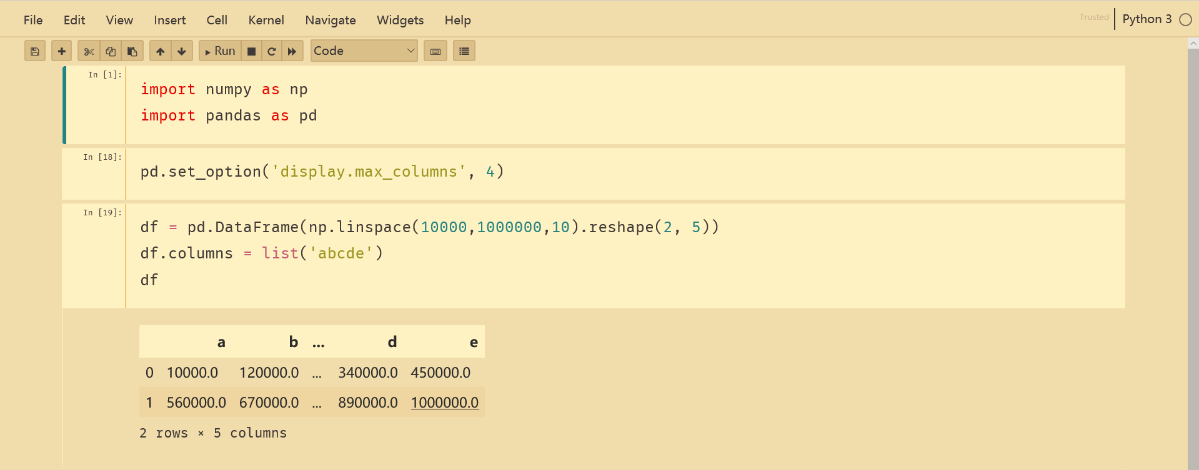This screenshot has height=470, width=1199.
Task: Open the Widgets menu
Action: (400, 20)
